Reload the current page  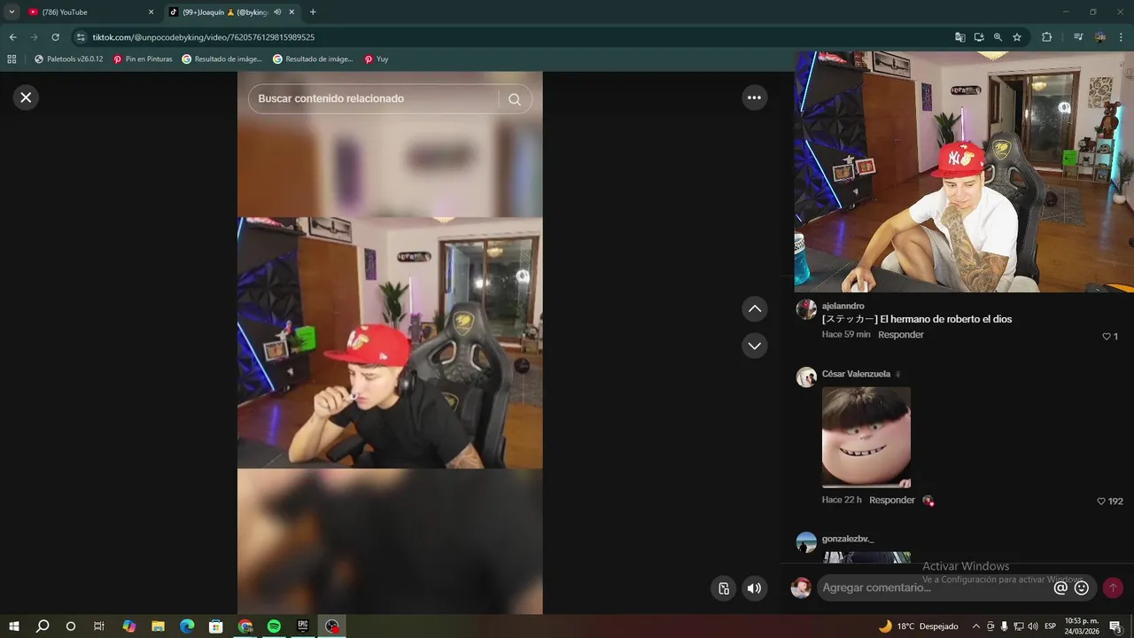(x=55, y=37)
